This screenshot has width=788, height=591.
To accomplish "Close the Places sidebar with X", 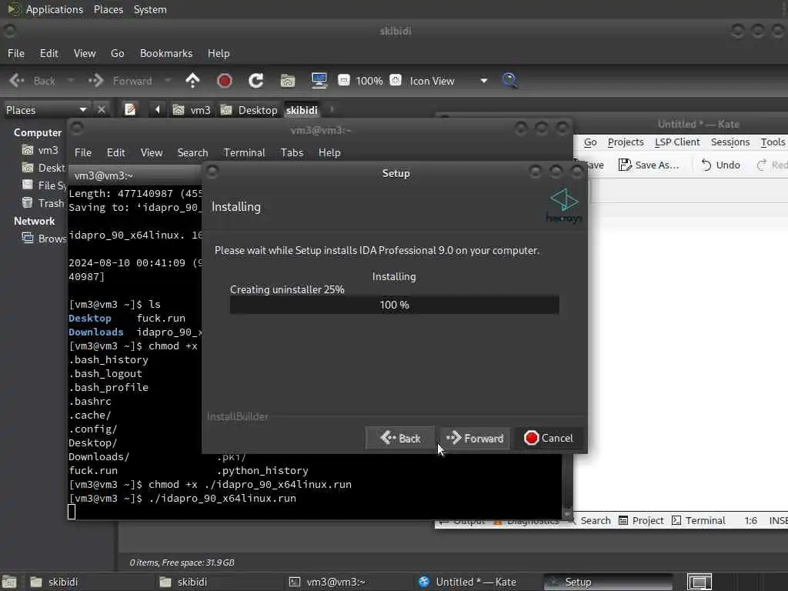I will (x=102, y=109).
